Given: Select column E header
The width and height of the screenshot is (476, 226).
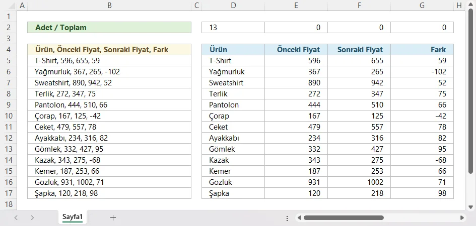Looking at the screenshot, I should [x=296, y=6].
